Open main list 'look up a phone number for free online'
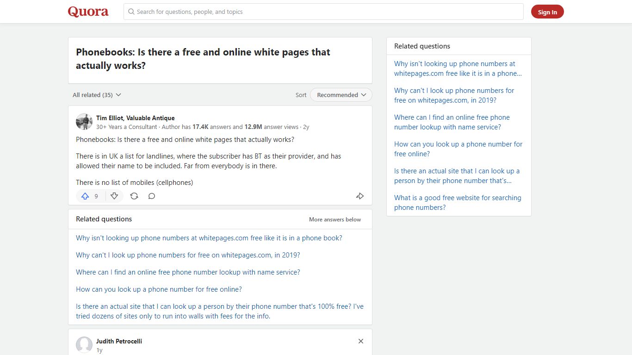The height and width of the screenshot is (355, 632). point(159,289)
